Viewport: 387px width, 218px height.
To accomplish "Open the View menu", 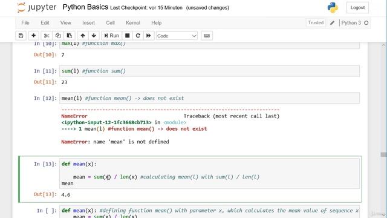I will point(66,23).
